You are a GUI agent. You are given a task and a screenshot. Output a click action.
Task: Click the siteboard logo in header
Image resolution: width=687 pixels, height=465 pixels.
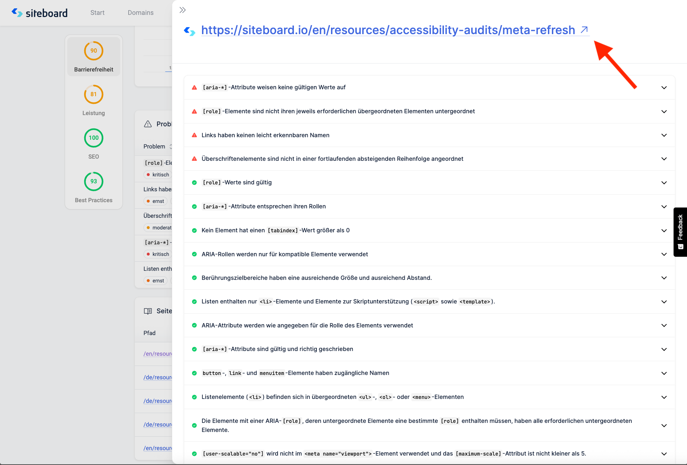click(40, 13)
